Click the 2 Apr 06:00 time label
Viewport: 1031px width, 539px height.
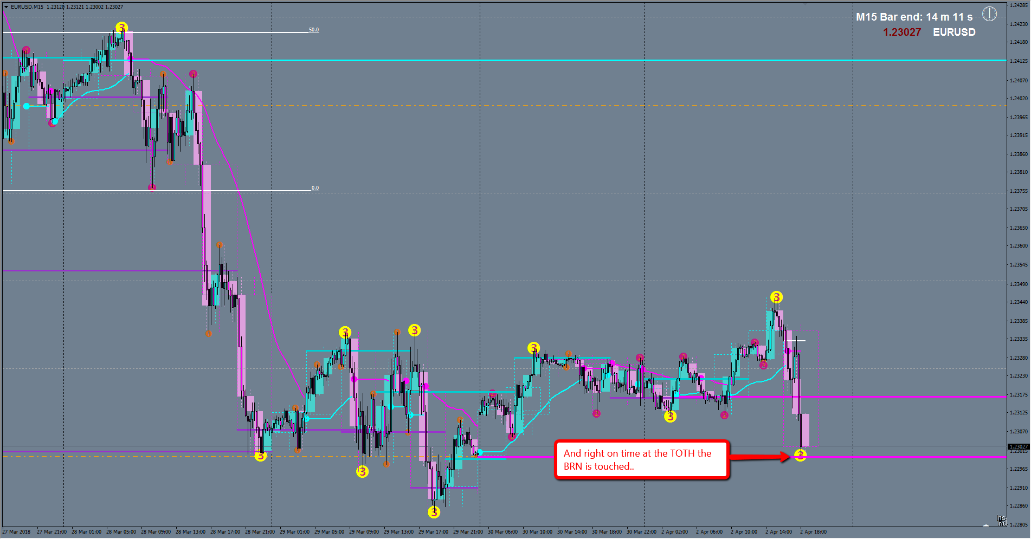[709, 532]
